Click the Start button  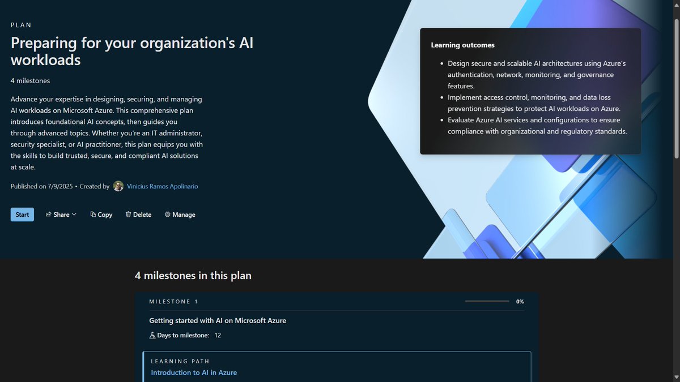click(22, 214)
